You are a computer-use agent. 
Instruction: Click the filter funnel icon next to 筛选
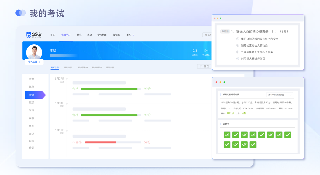pyautogui.click(x=201, y=67)
